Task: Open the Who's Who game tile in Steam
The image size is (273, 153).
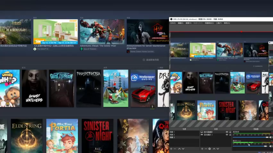Action: click(x=10, y=88)
